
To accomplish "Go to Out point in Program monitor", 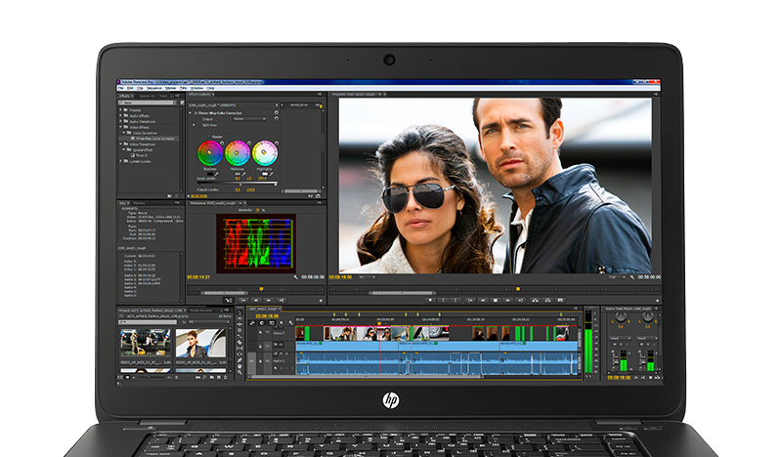I will (x=520, y=300).
